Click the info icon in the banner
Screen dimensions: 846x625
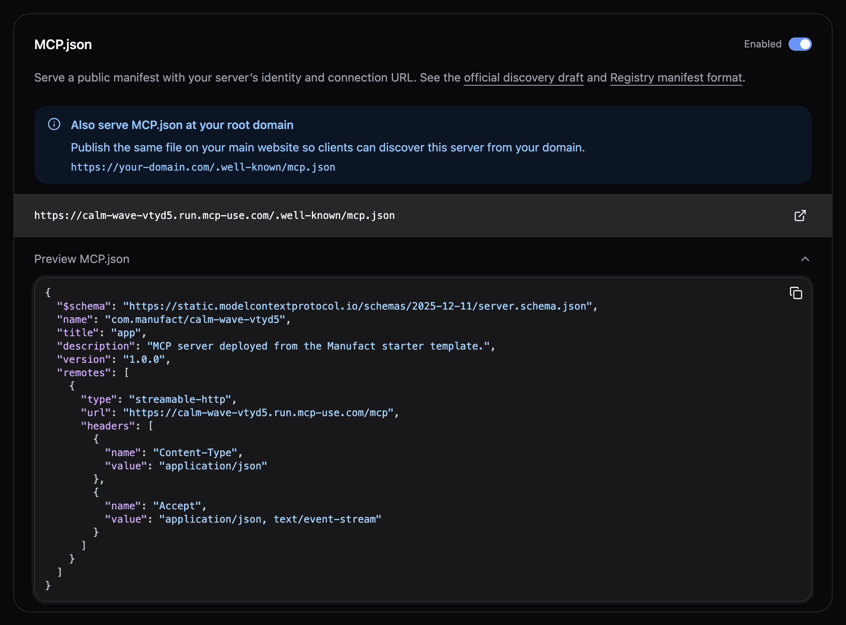pyautogui.click(x=54, y=124)
